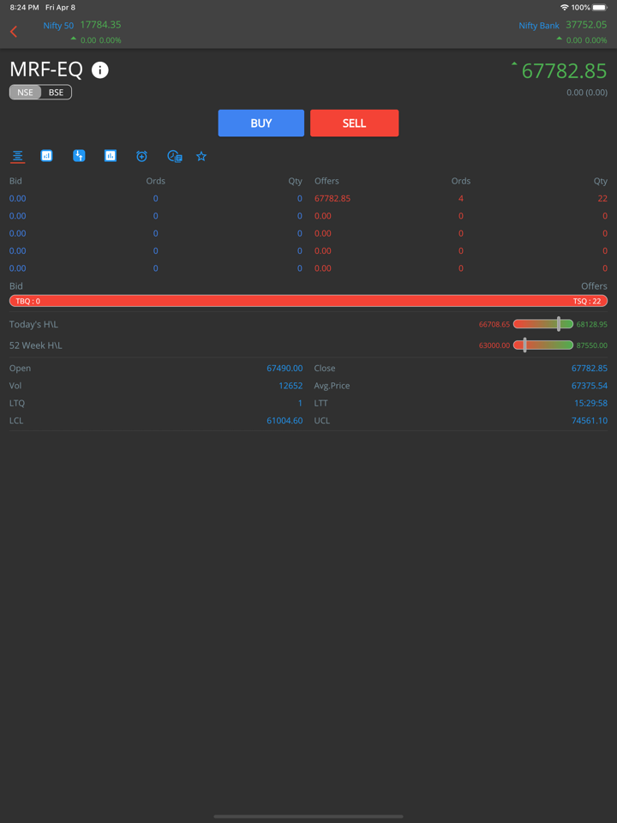This screenshot has width=617, height=823.
Task: Open the square bar-chart icon
Action: click(x=111, y=155)
